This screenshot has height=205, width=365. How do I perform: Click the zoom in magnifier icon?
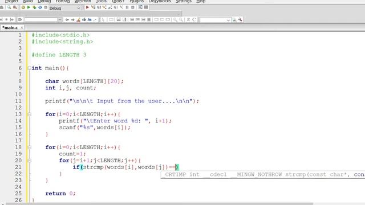pos(175,20)
